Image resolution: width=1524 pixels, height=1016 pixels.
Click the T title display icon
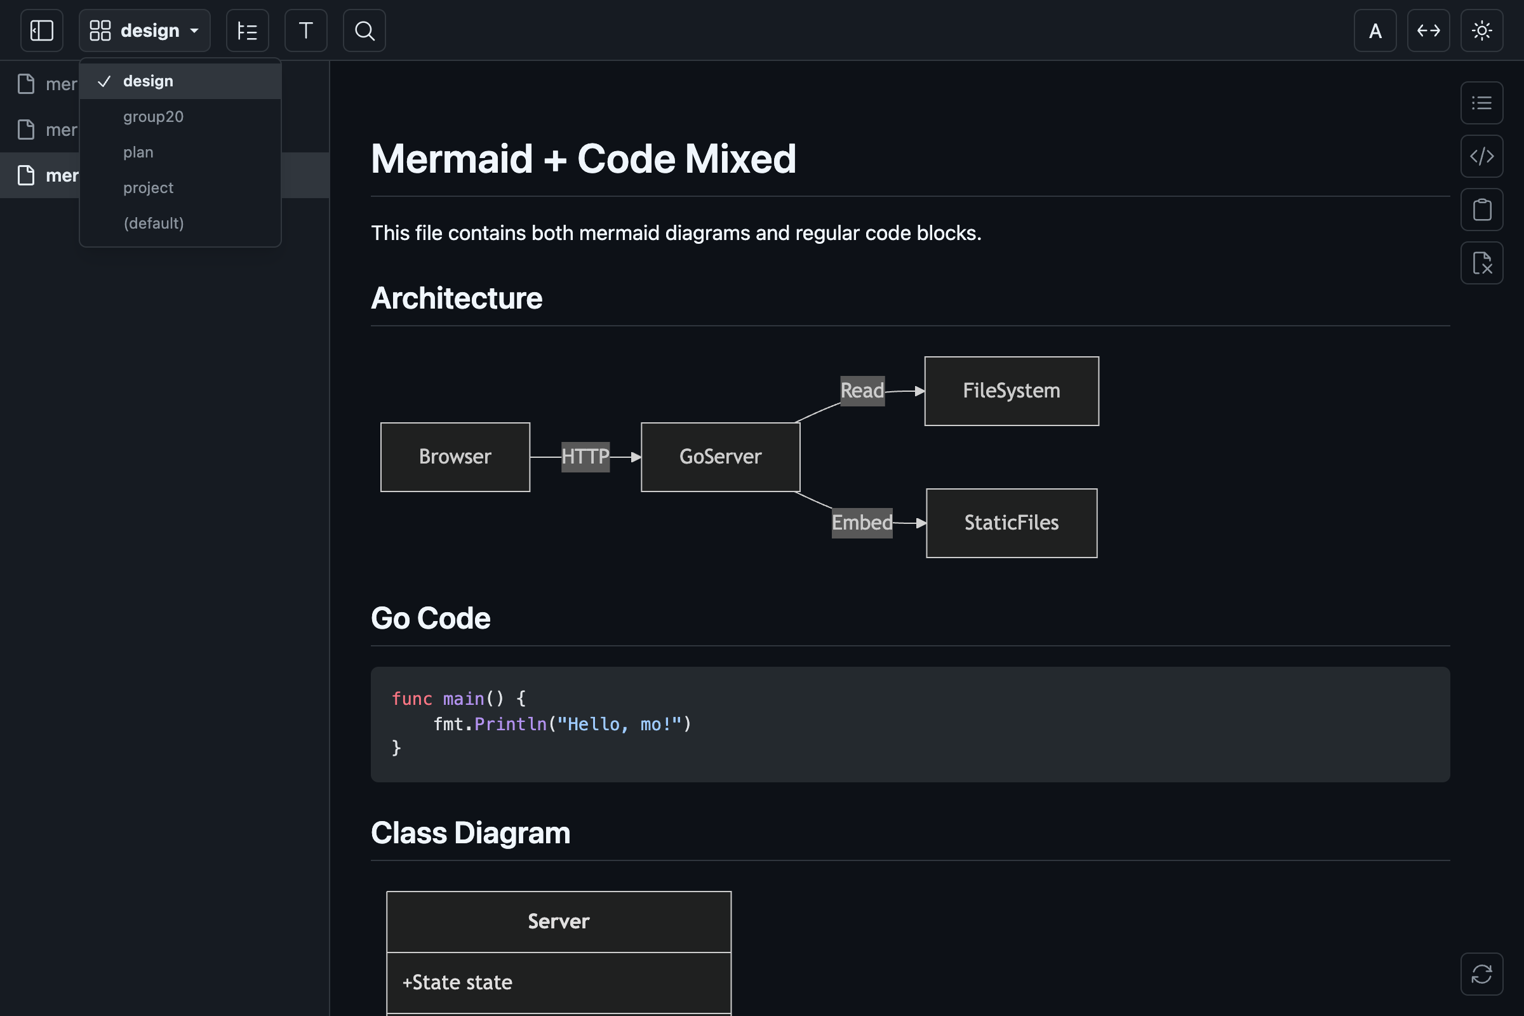pos(306,30)
